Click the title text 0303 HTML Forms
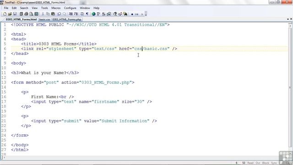Image resolution: width=293 pixels, height=165 pixels. point(58,44)
